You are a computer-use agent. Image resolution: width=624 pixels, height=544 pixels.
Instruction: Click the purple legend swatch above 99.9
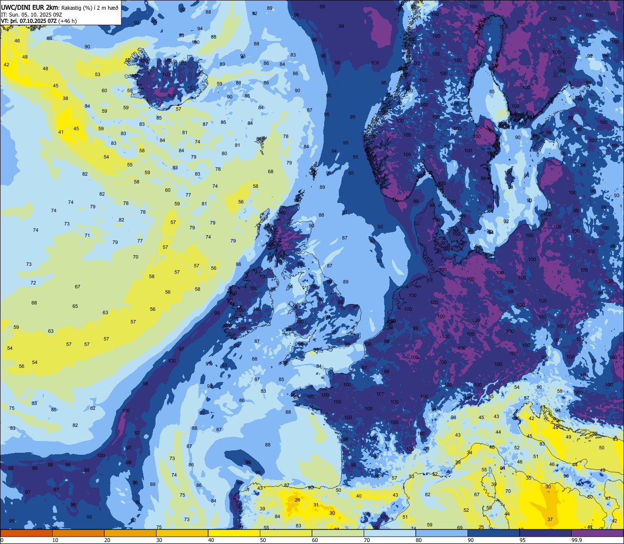click(597, 533)
